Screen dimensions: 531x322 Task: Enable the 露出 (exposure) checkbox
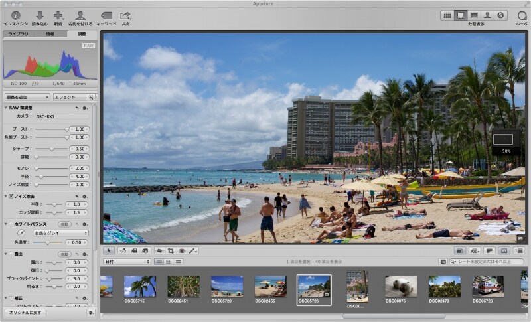point(11,254)
